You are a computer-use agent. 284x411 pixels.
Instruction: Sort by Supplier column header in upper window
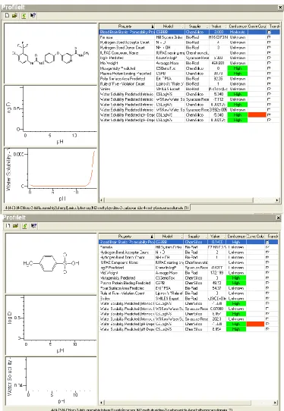pos(197,27)
